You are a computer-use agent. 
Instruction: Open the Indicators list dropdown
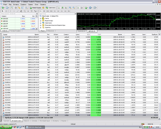click(x=86, y=8)
